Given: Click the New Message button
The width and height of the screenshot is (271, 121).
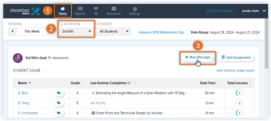Looking at the screenshot, I should (198, 57).
